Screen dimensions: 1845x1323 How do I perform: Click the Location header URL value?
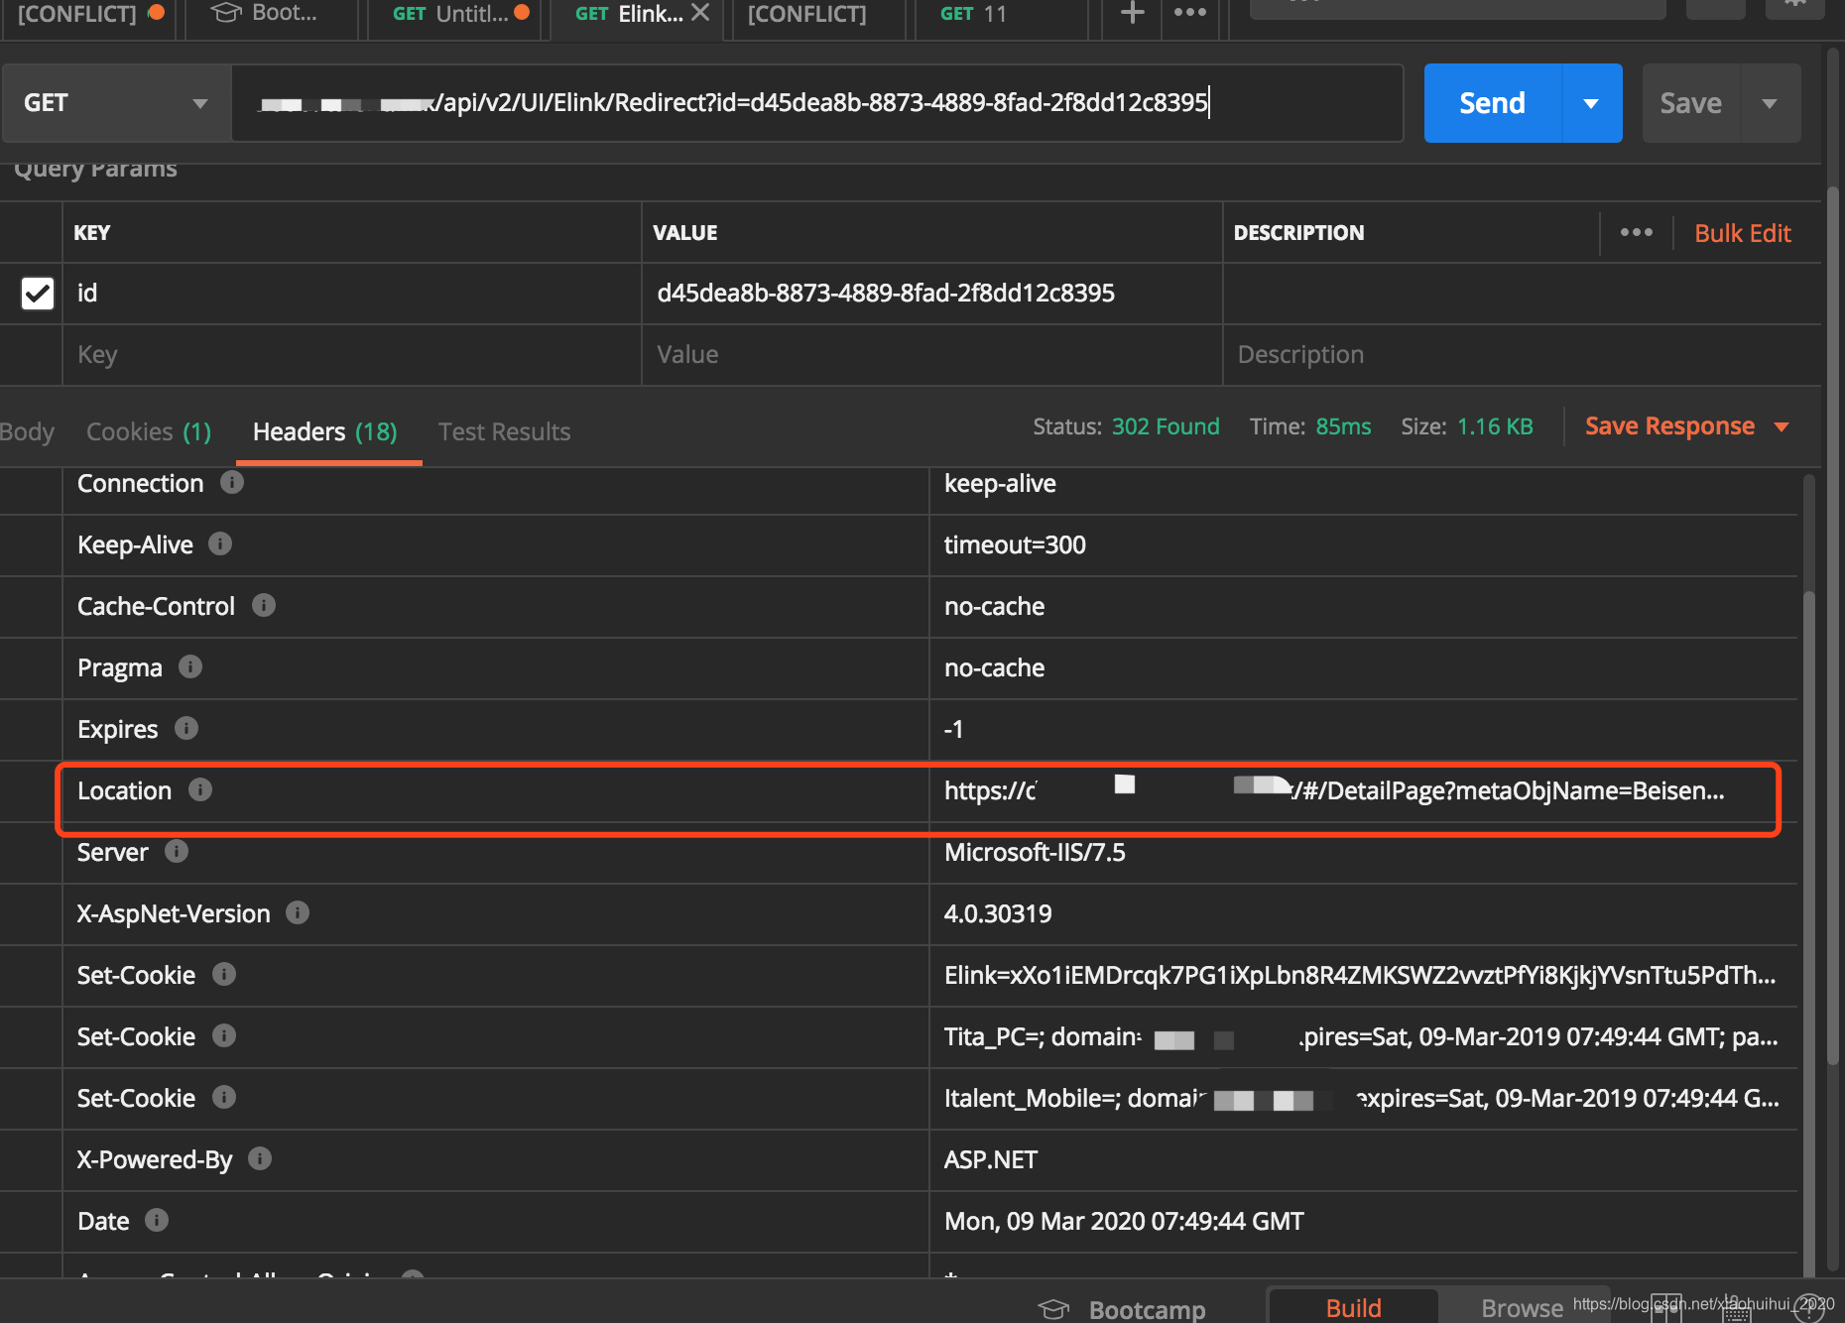(x=1334, y=791)
